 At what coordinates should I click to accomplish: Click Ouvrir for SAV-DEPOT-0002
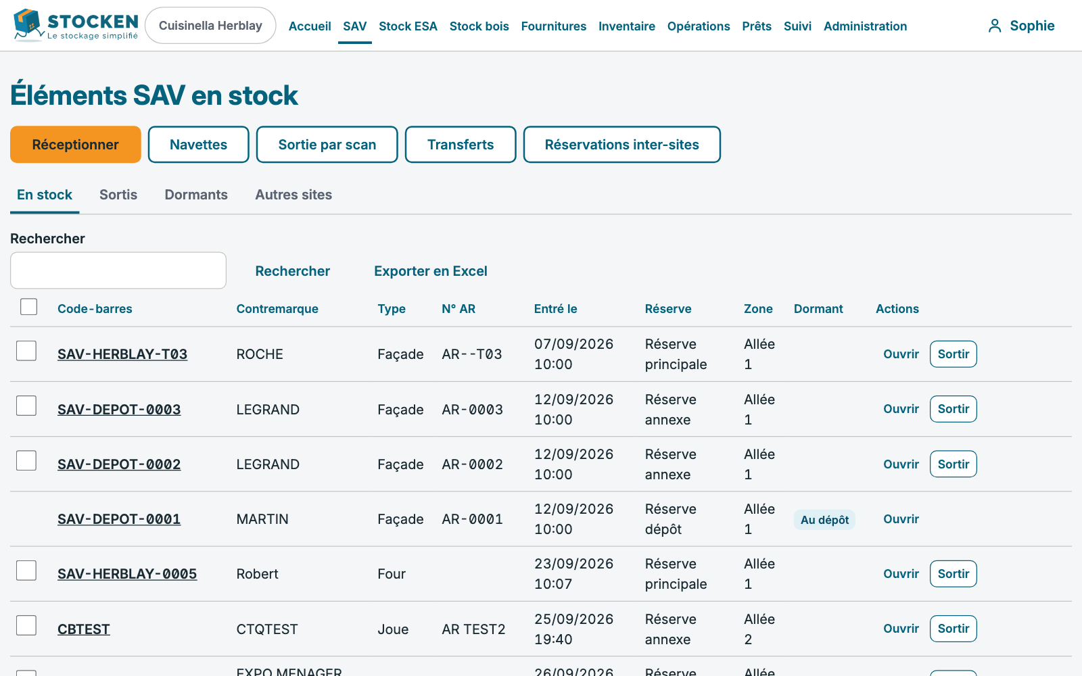pyautogui.click(x=901, y=464)
